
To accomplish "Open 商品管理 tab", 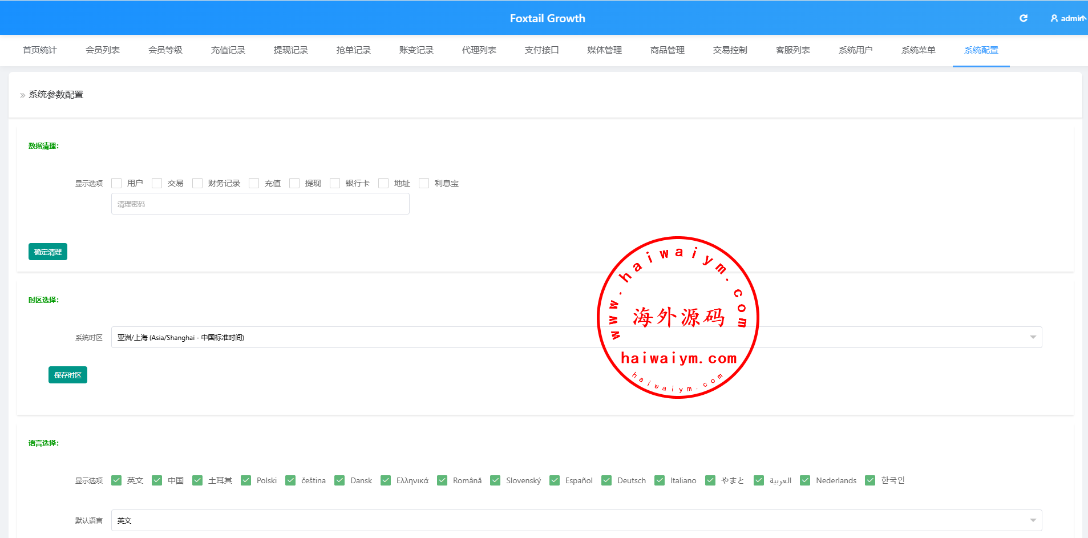I will click(x=668, y=50).
